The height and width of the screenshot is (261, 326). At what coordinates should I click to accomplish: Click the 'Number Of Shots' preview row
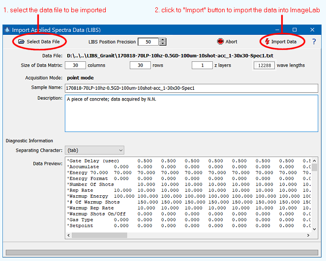click(189, 184)
